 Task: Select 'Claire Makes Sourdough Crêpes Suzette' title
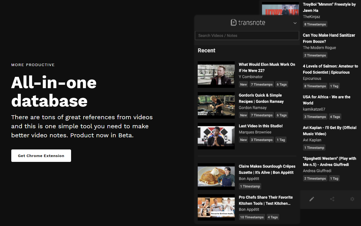pos(267,169)
